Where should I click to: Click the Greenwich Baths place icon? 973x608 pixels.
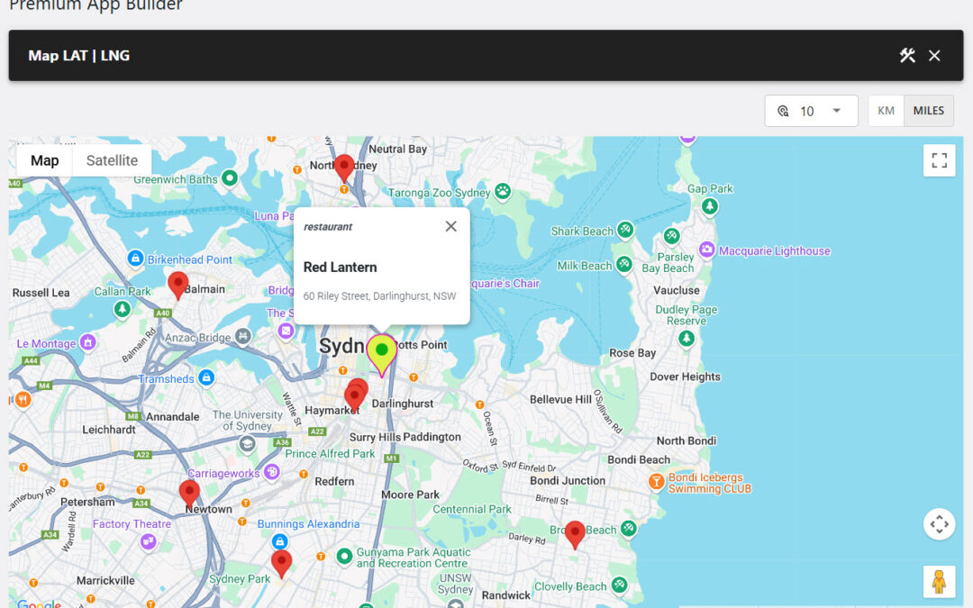[230, 178]
